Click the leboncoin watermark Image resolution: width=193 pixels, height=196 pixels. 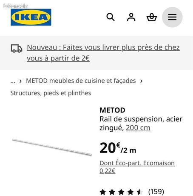(x=16, y=6)
